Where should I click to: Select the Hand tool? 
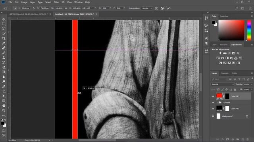tap(4, 106)
